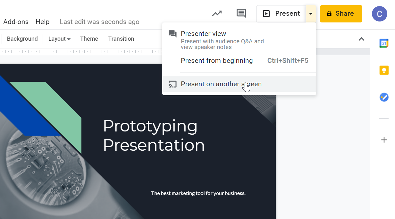The width and height of the screenshot is (395, 219).
Task: Open your account profile avatar
Action: click(379, 14)
